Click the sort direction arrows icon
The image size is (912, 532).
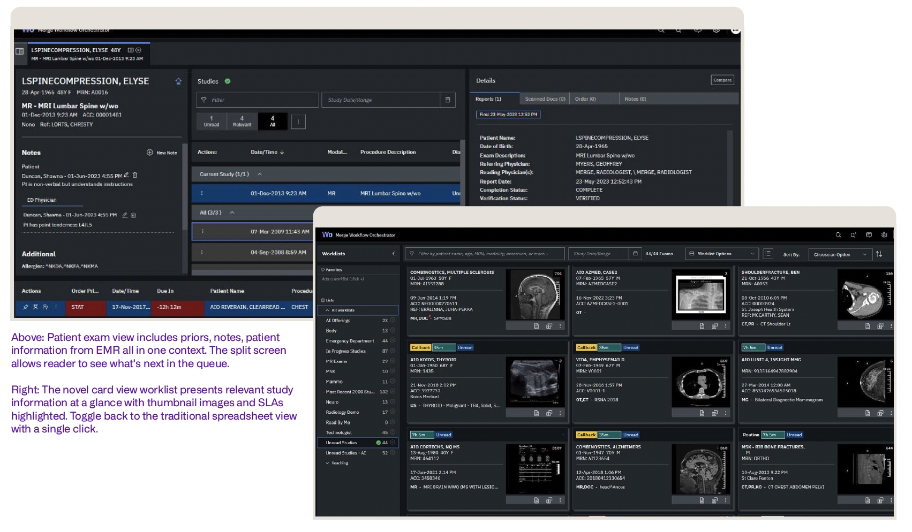[x=879, y=254]
